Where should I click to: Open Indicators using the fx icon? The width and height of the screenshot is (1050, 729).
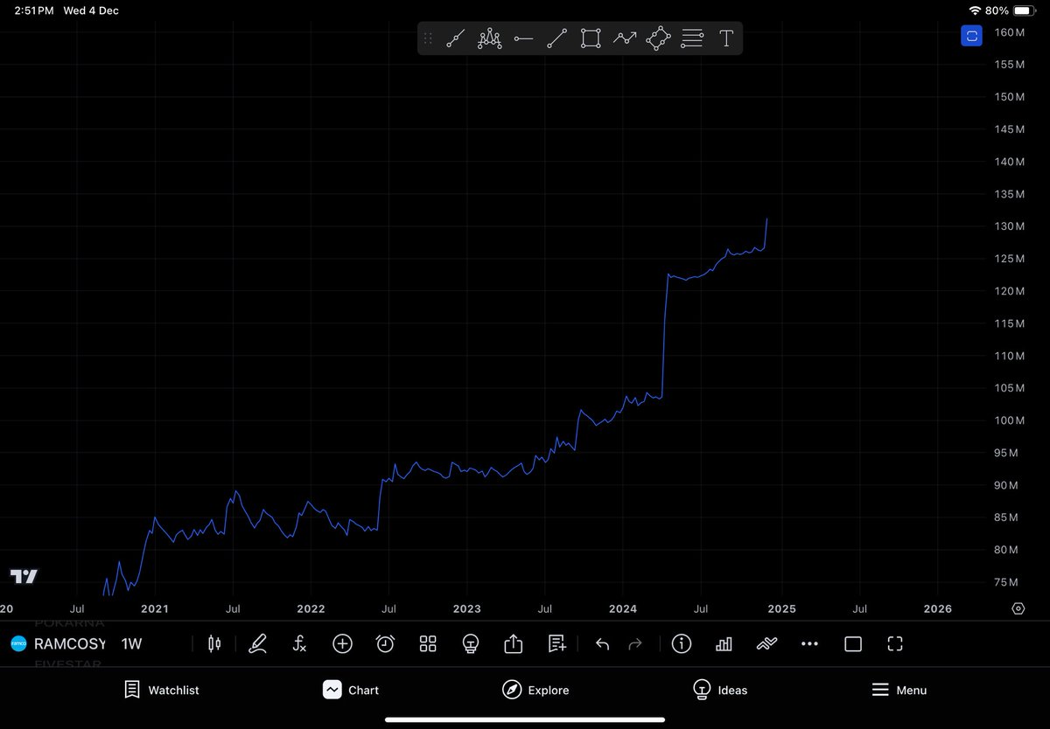[299, 644]
